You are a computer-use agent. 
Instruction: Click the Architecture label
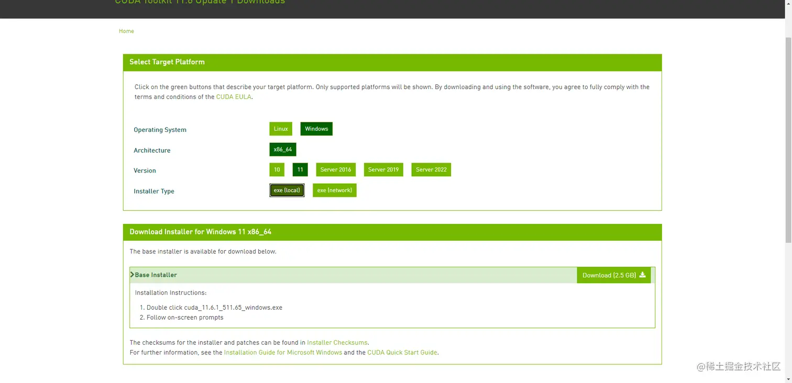[x=152, y=150]
